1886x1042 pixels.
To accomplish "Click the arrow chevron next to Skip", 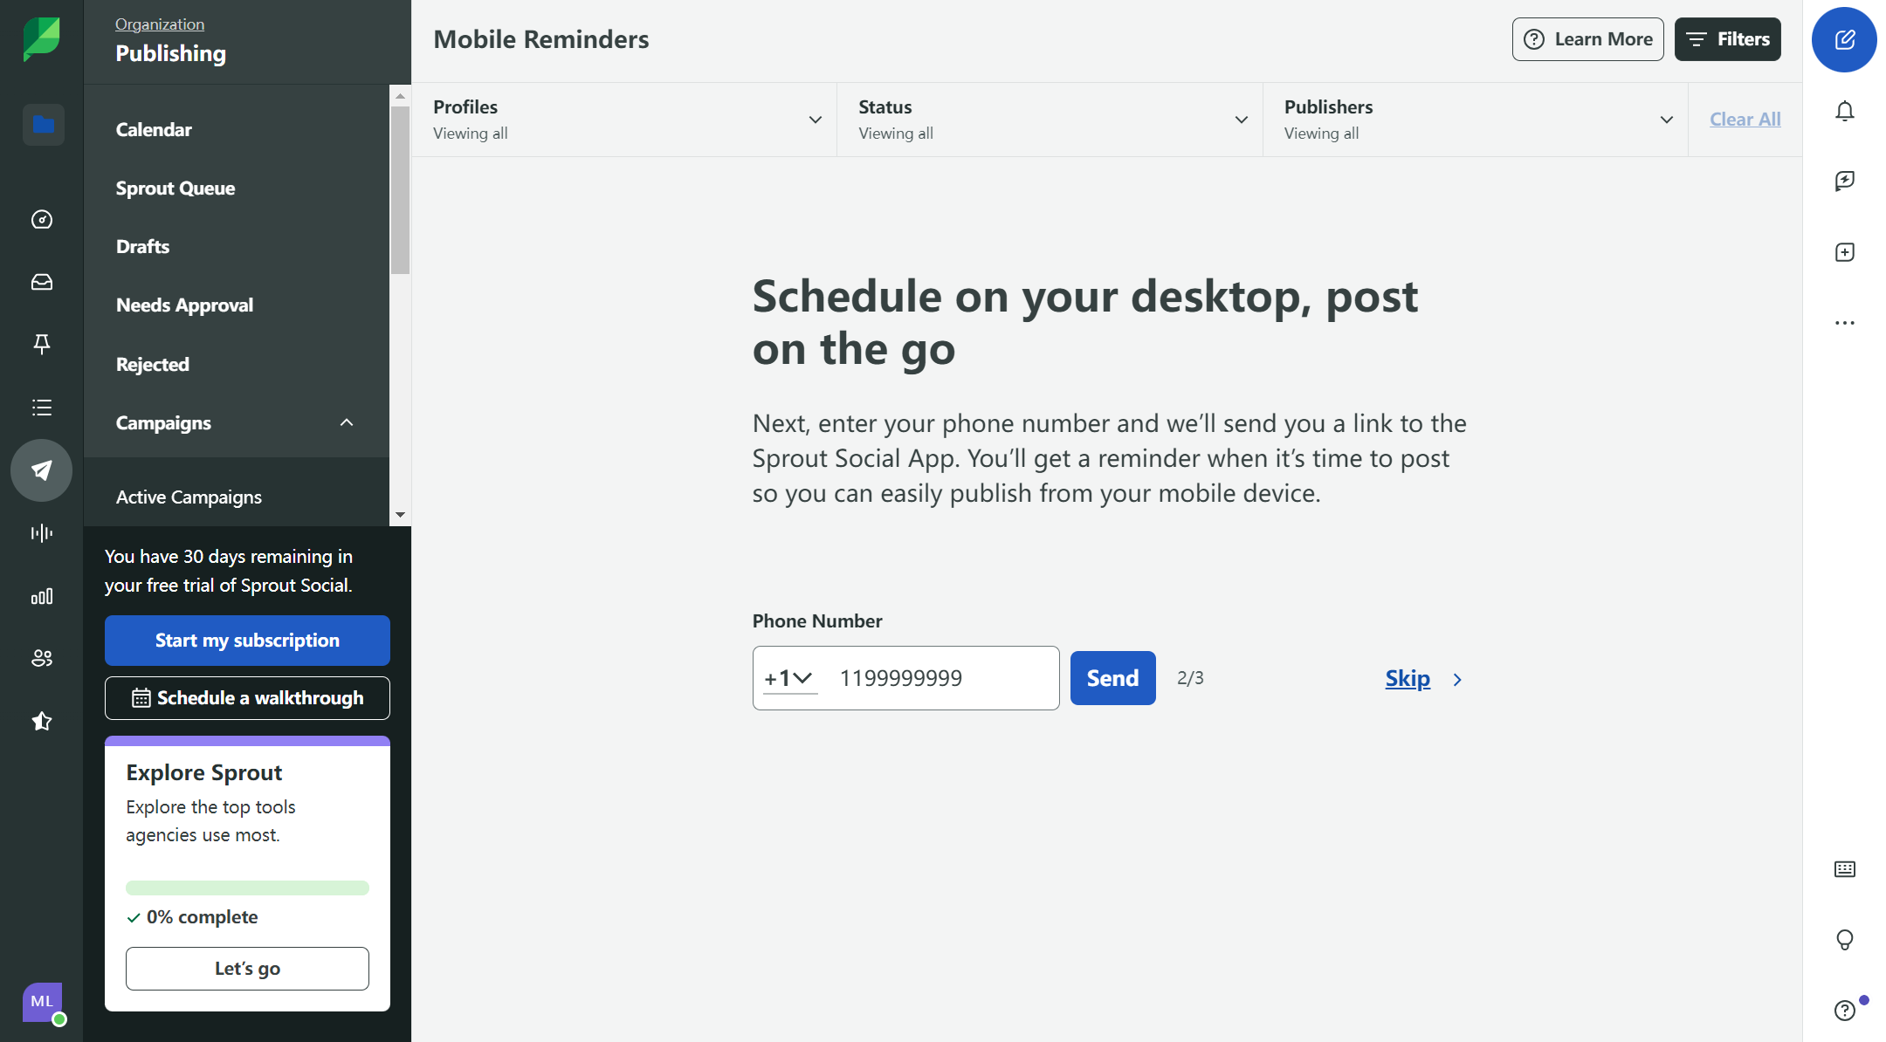I will click(x=1457, y=680).
